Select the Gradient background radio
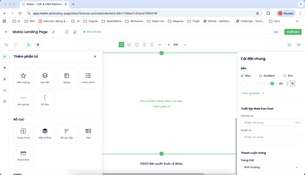The width and height of the screenshot is (305, 175). pos(261,76)
